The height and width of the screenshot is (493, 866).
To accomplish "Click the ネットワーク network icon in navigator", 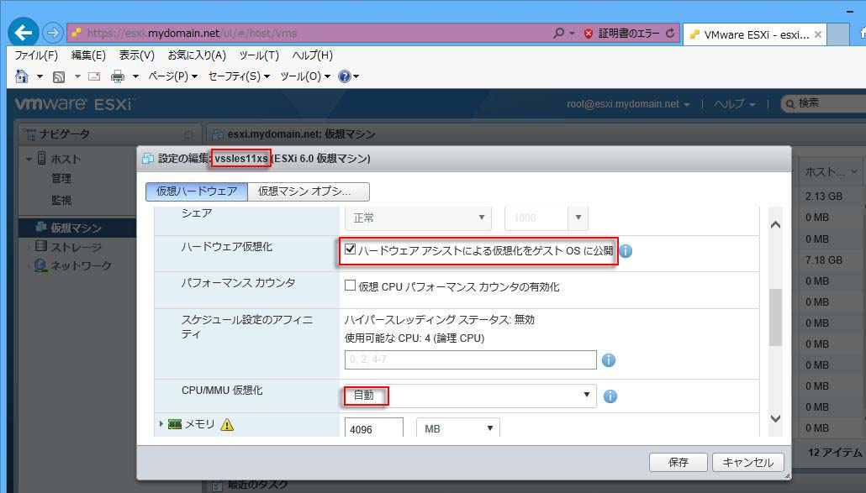I will click(x=40, y=265).
